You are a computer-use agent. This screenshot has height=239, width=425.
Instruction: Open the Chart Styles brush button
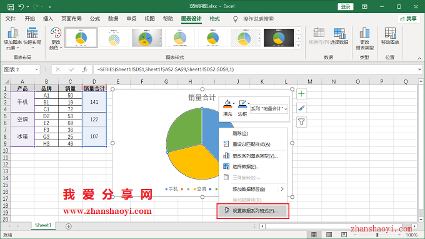point(301,108)
